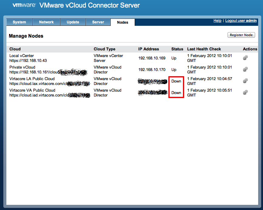Image resolution: width=263 pixels, height=210 pixels.
Task: Open the Help link
Action: tap(217, 21)
